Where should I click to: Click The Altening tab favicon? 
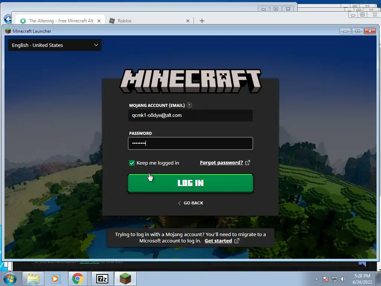[x=23, y=21]
